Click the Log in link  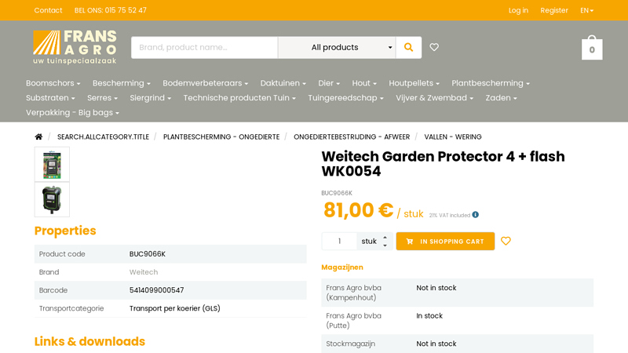click(518, 10)
